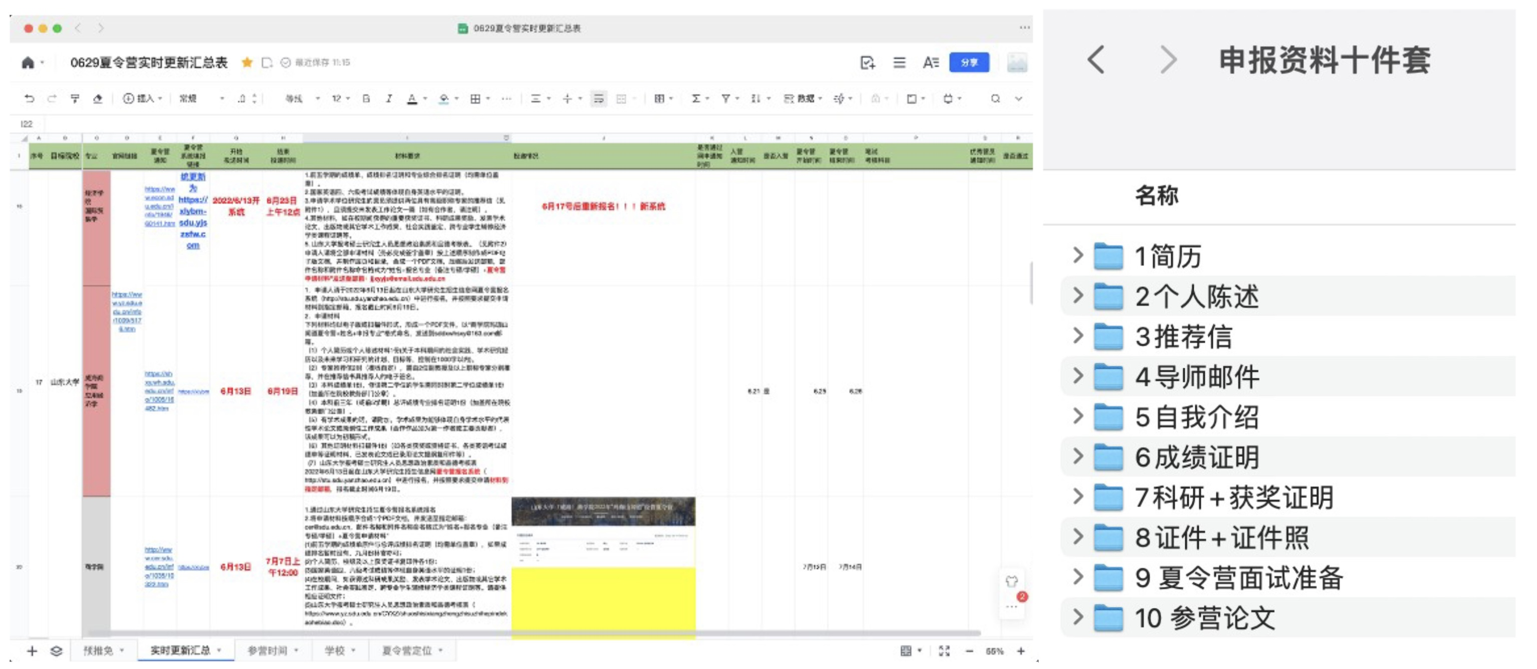Apply italic formatting
The height and width of the screenshot is (669, 1537).
(x=388, y=99)
